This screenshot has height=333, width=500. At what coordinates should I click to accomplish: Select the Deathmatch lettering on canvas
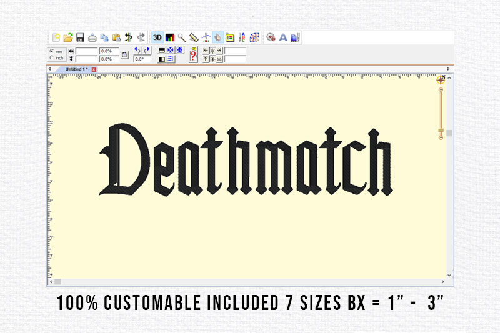click(x=246, y=159)
